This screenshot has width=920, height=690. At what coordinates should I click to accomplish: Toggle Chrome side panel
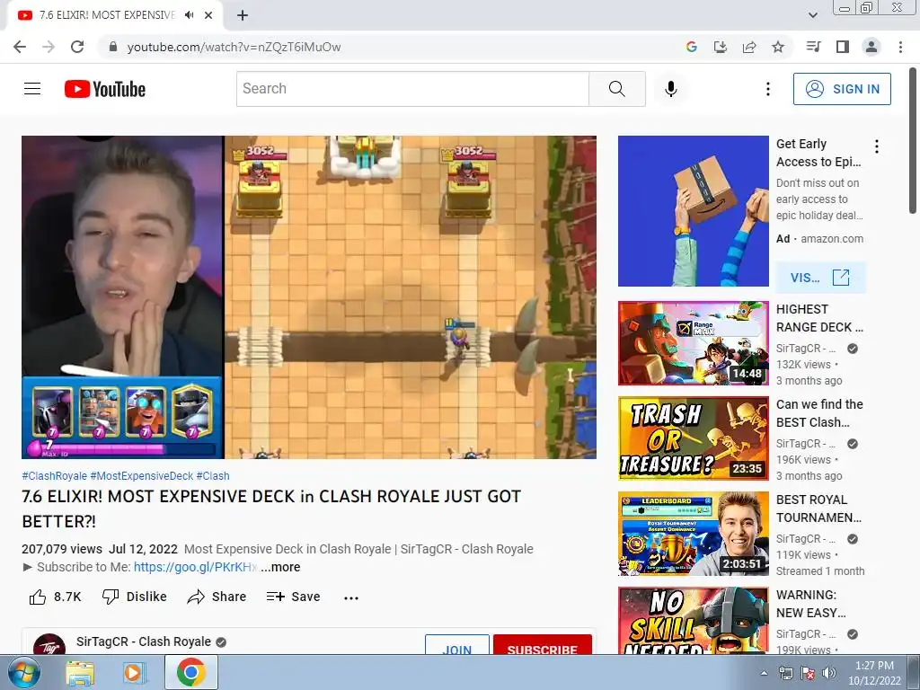pos(843,47)
